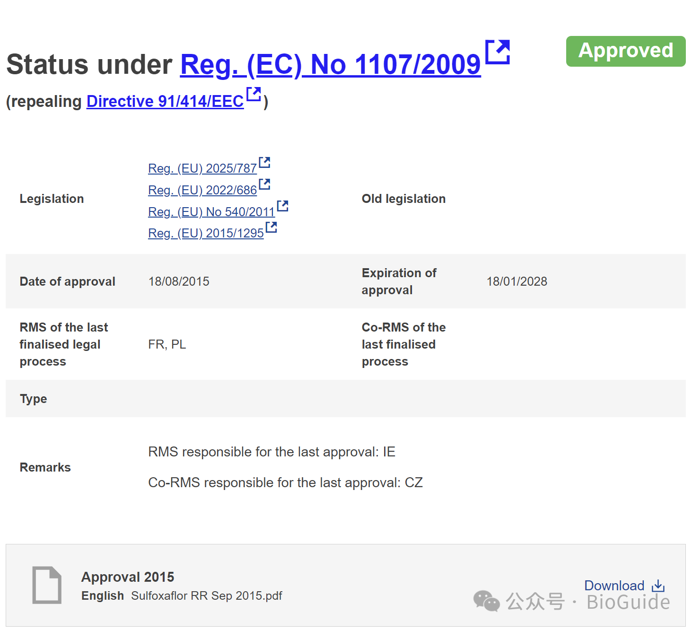The image size is (692, 630).
Task: Click external-link icon beside Reg. (EU) No 540/2011
Action: [283, 206]
